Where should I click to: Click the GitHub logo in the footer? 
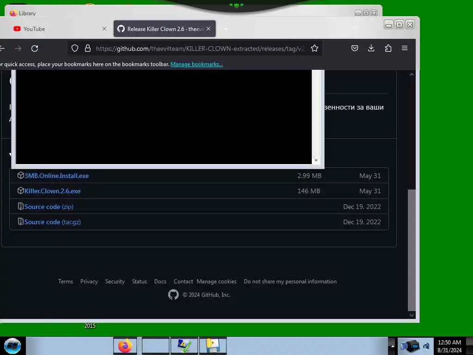click(173, 294)
